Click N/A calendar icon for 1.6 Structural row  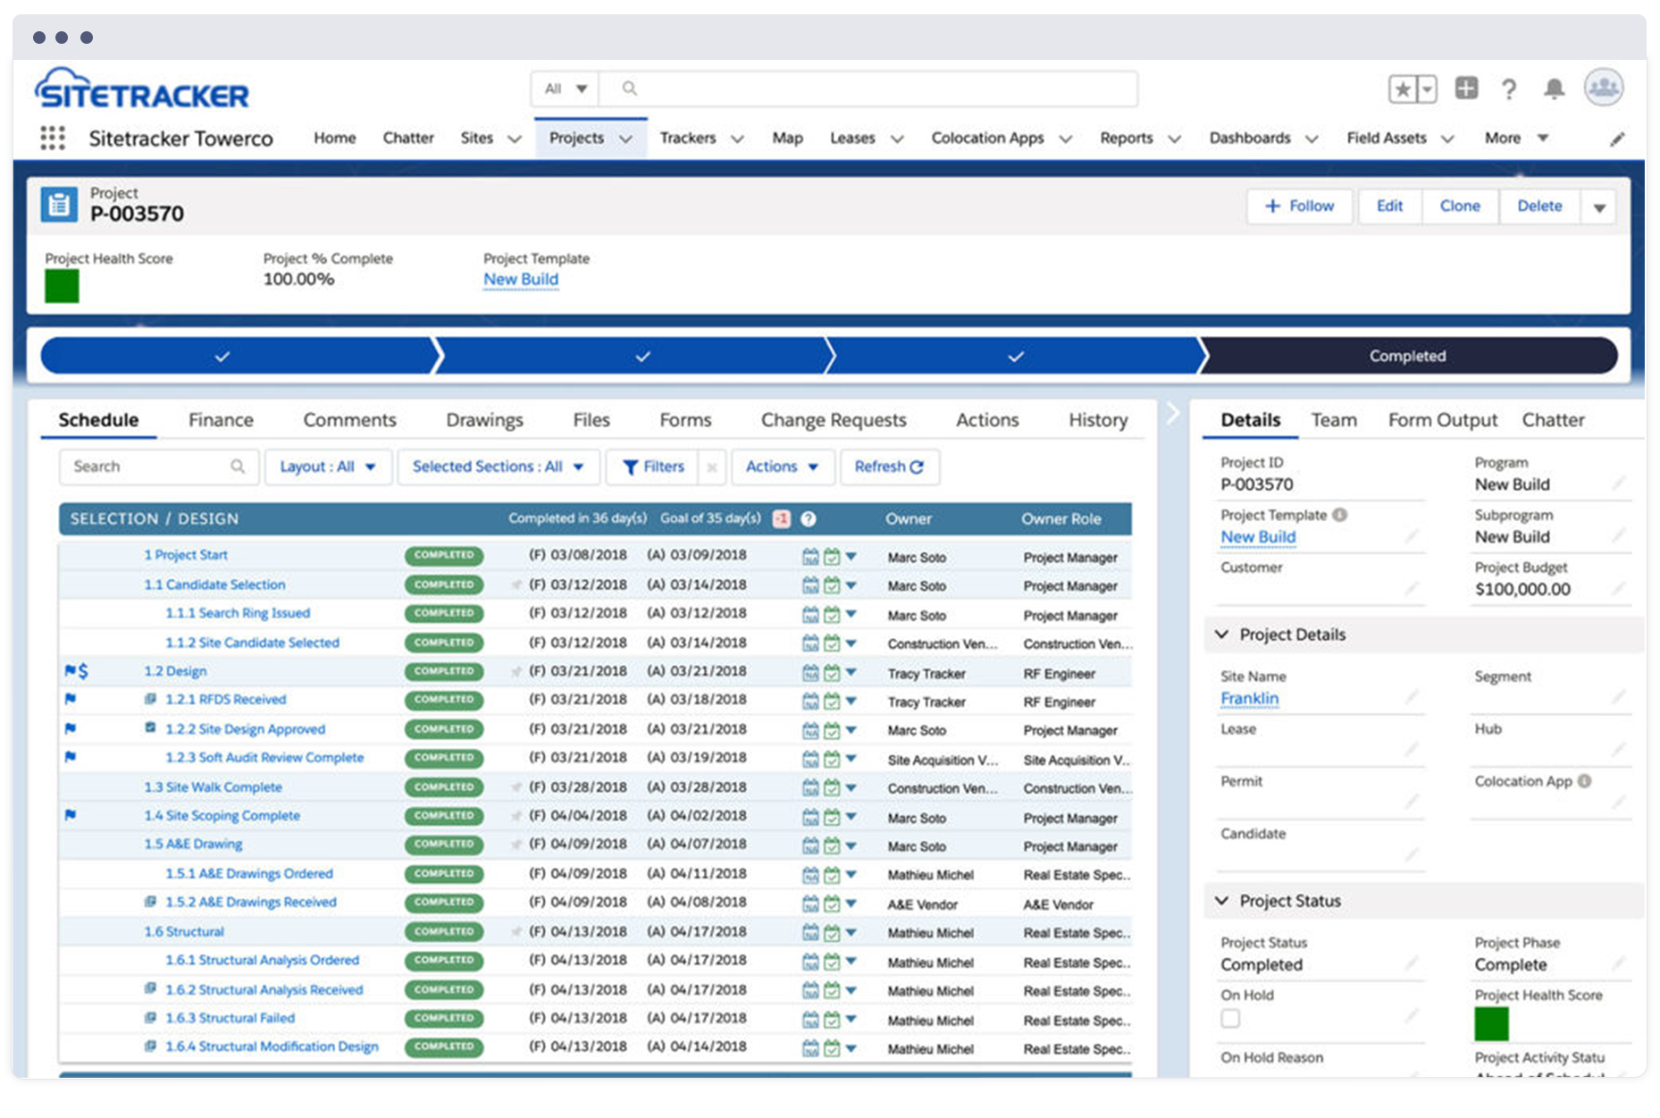pyautogui.click(x=810, y=933)
